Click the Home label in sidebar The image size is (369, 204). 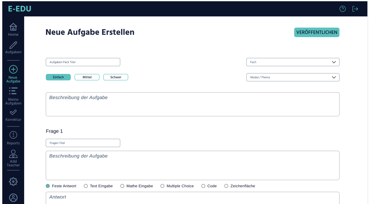pos(13,35)
